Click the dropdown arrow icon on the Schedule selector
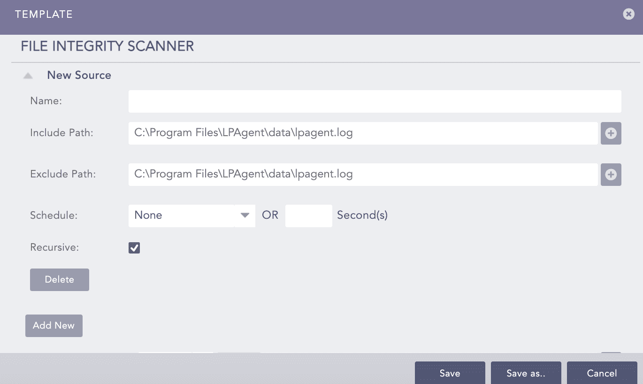This screenshot has height=384, width=643. tap(245, 215)
